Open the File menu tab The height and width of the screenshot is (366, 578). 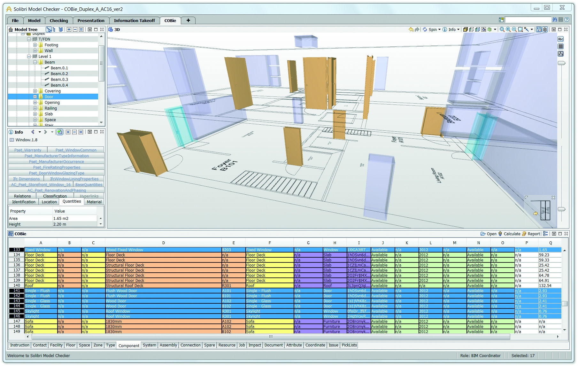click(x=15, y=20)
